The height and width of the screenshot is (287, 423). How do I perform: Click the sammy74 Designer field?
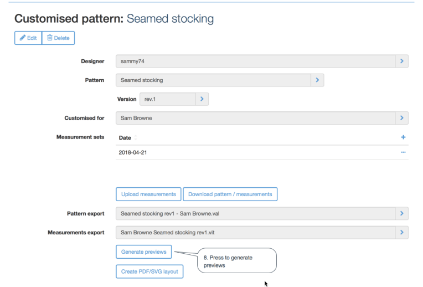click(255, 61)
